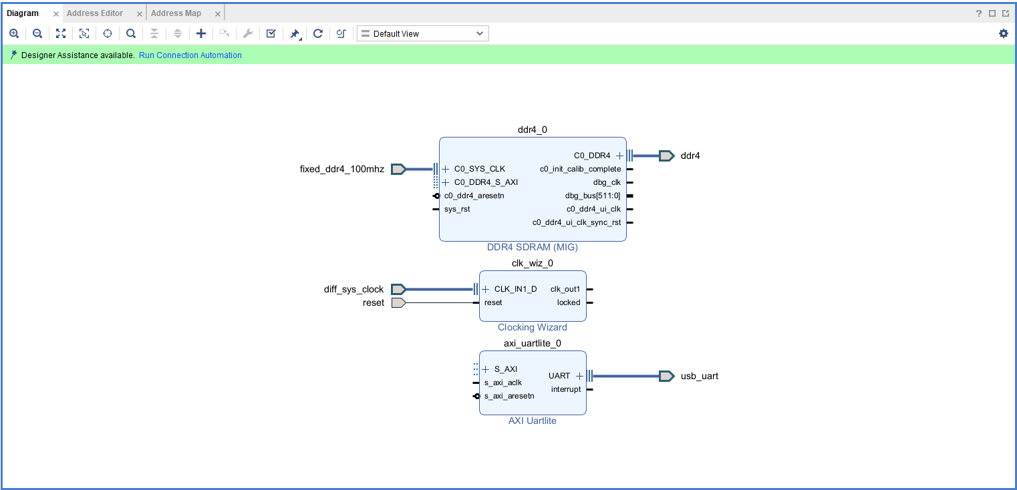Click Run Connection Automation link

pyautogui.click(x=190, y=55)
